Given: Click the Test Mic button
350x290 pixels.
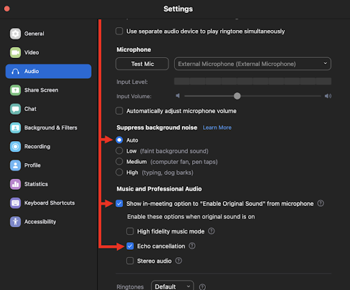Looking at the screenshot, I should tap(142, 63).
